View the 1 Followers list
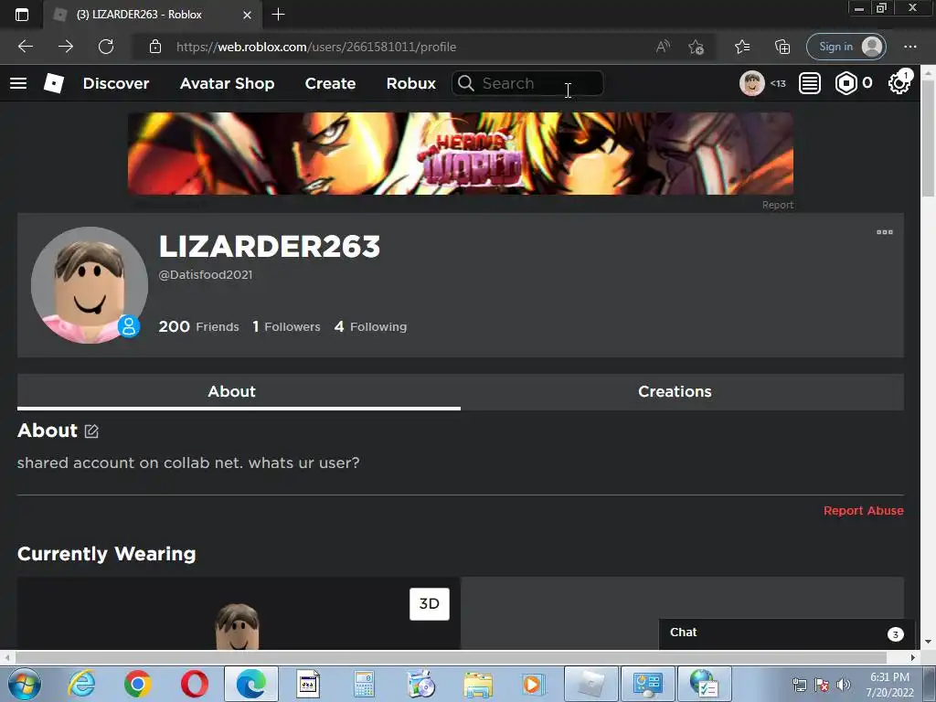 [x=286, y=326]
